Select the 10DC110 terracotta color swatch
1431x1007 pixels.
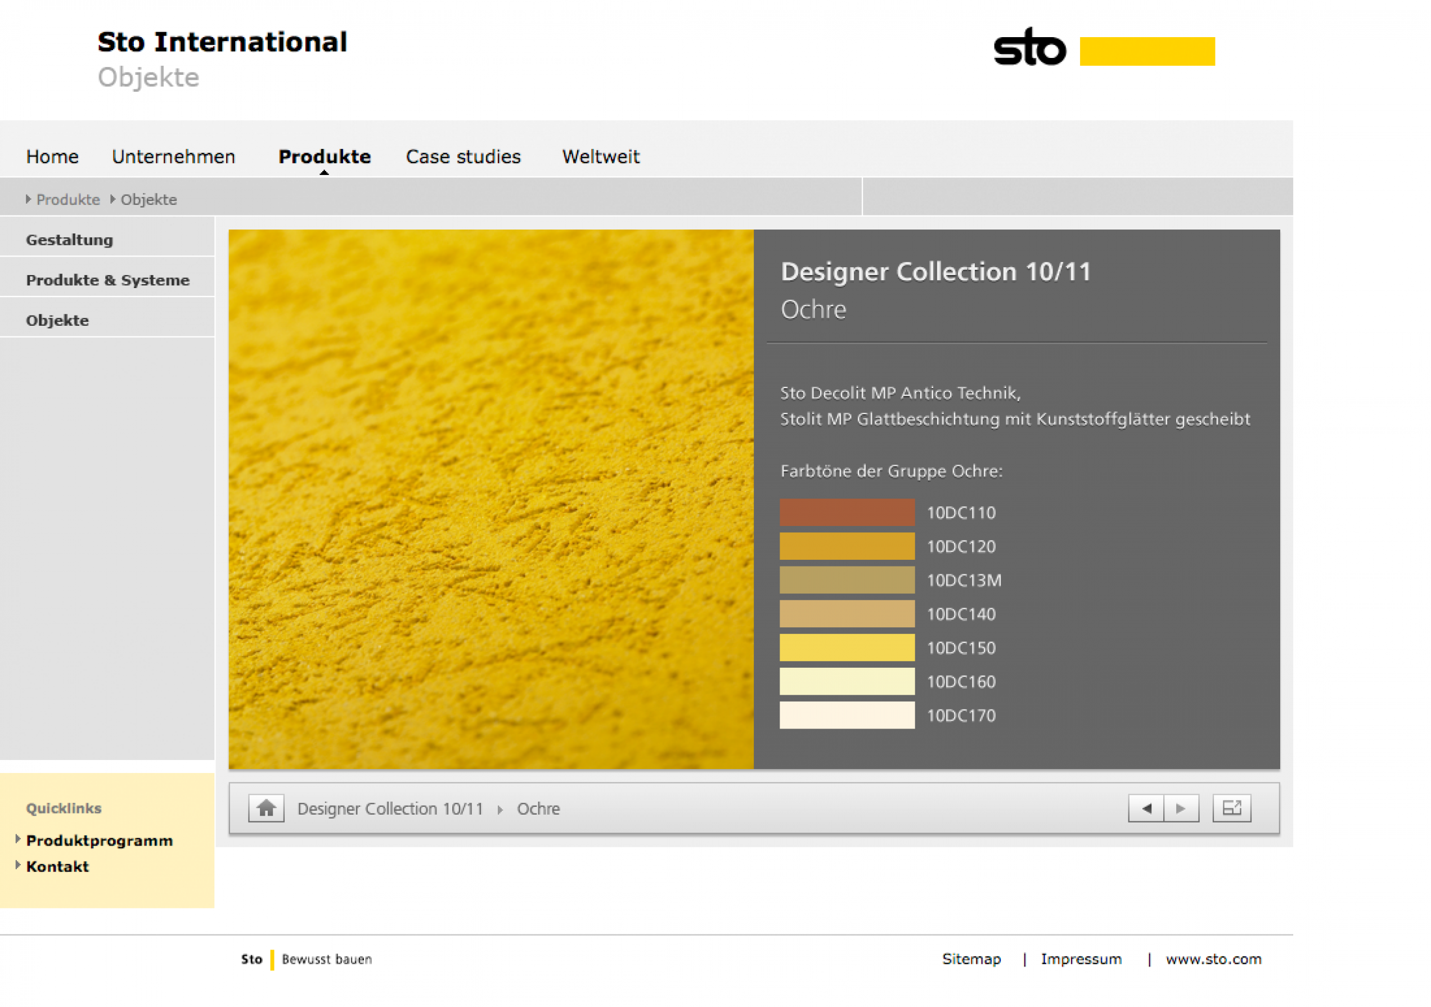(x=847, y=513)
